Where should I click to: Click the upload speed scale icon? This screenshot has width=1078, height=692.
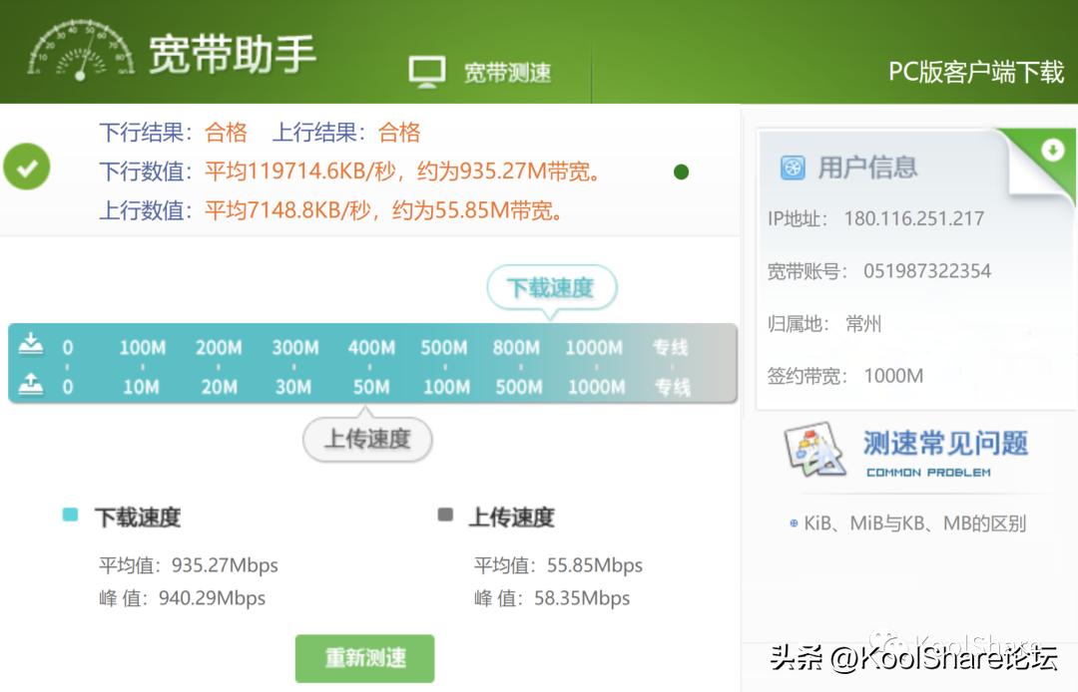coord(32,381)
